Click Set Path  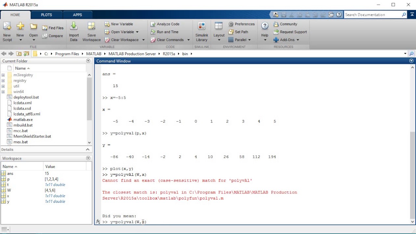(x=238, y=32)
